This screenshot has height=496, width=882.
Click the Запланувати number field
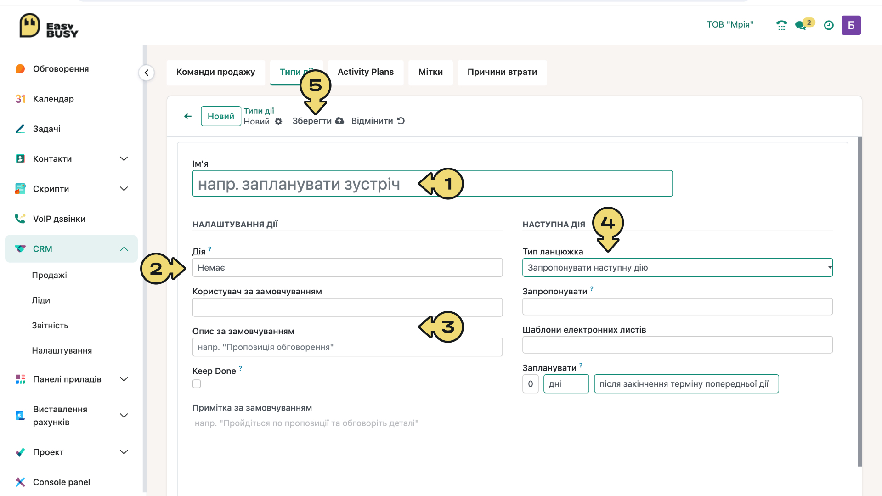tap(531, 384)
